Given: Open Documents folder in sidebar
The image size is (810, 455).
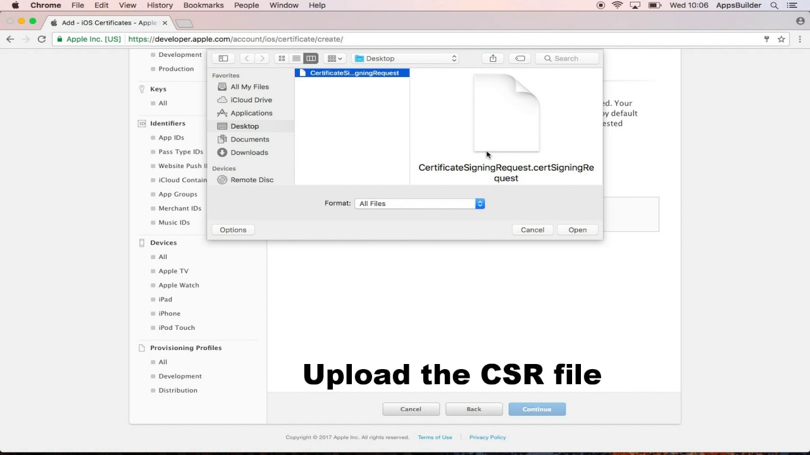Looking at the screenshot, I should coord(249,139).
